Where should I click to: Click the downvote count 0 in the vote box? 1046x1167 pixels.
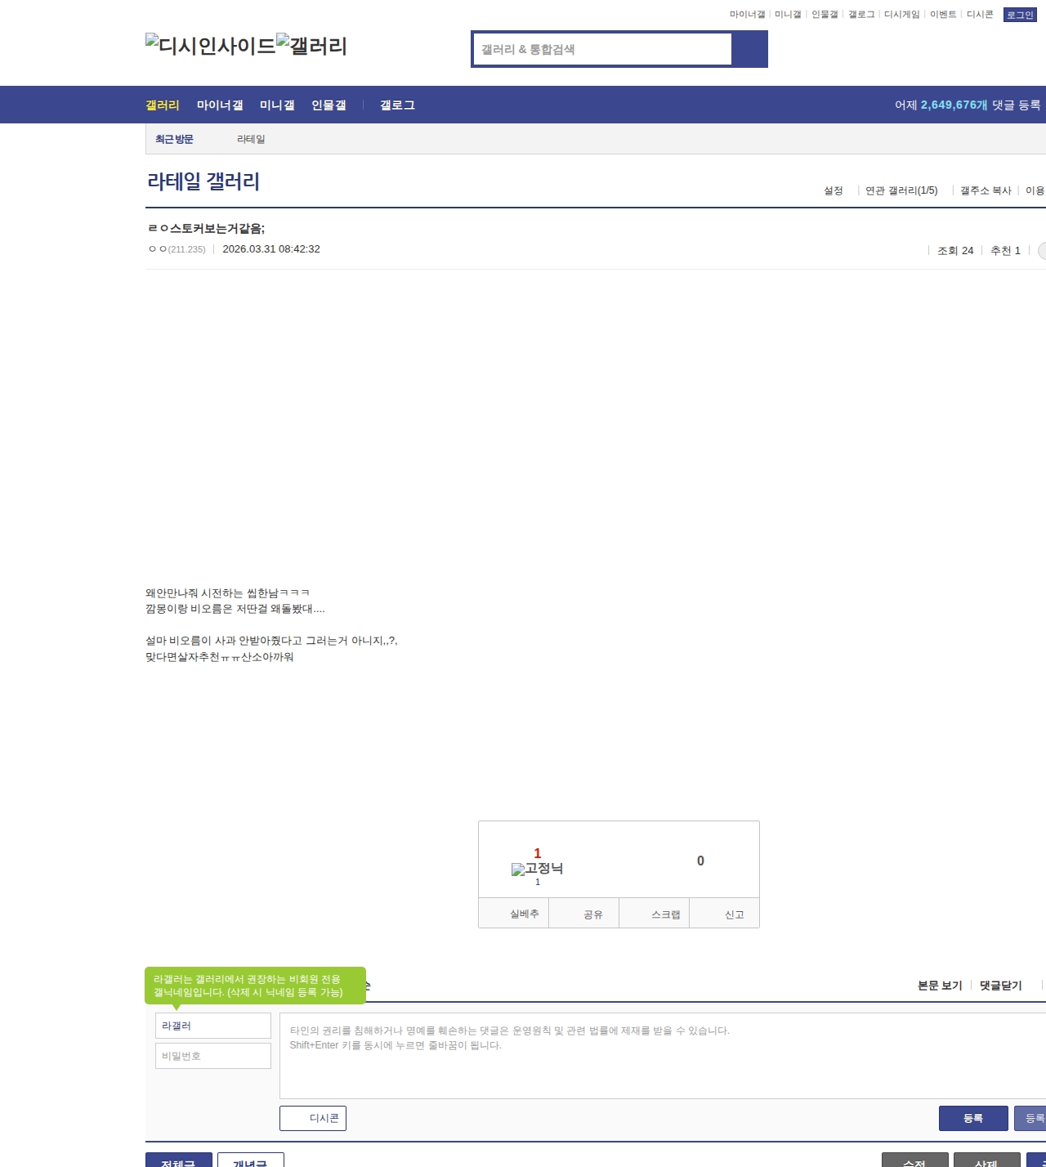tap(700, 861)
